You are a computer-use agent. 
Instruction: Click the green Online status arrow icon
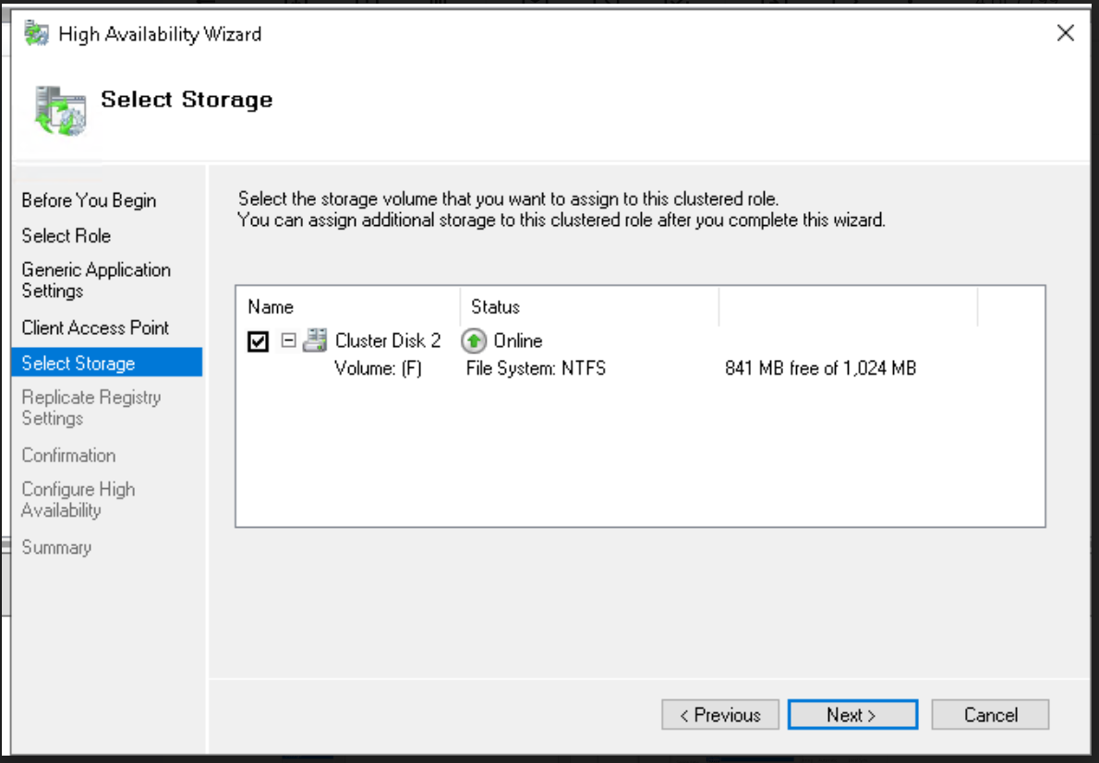click(474, 341)
